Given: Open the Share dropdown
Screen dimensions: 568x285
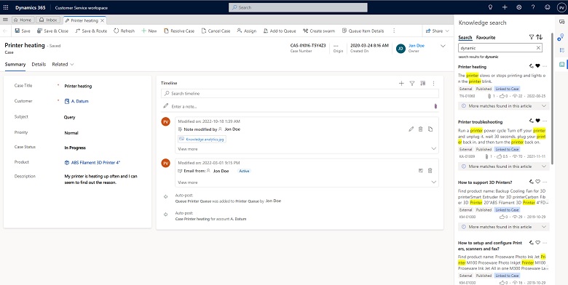Looking at the screenshot, I should [438, 31].
